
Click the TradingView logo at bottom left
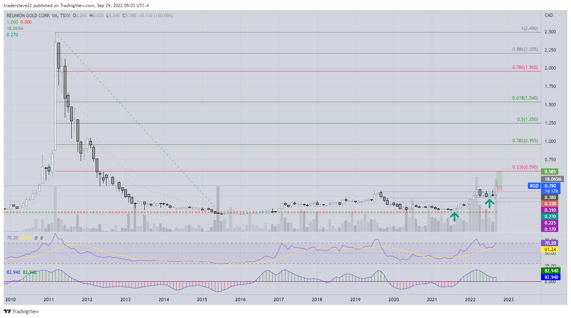click(x=21, y=311)
